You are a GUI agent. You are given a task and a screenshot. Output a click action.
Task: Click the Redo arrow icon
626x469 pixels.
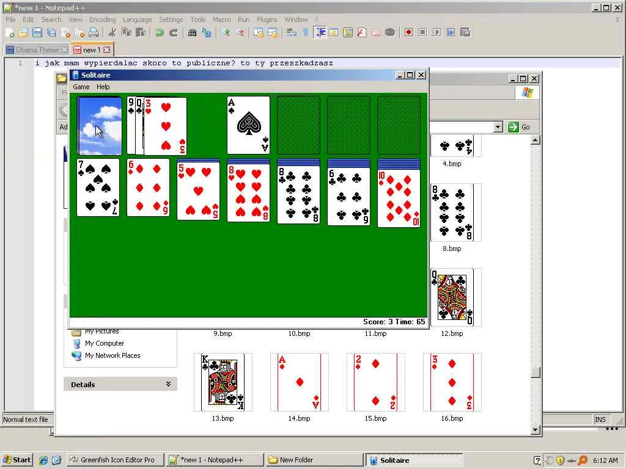(173, 33)
